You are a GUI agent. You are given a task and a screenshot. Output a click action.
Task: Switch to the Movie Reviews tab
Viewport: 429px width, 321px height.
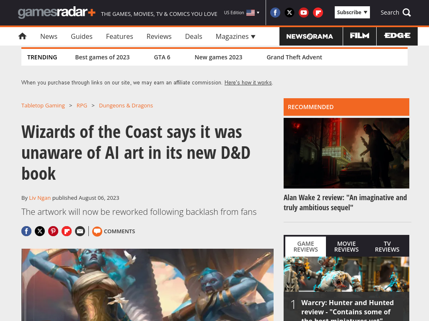[x=346, y=247]
